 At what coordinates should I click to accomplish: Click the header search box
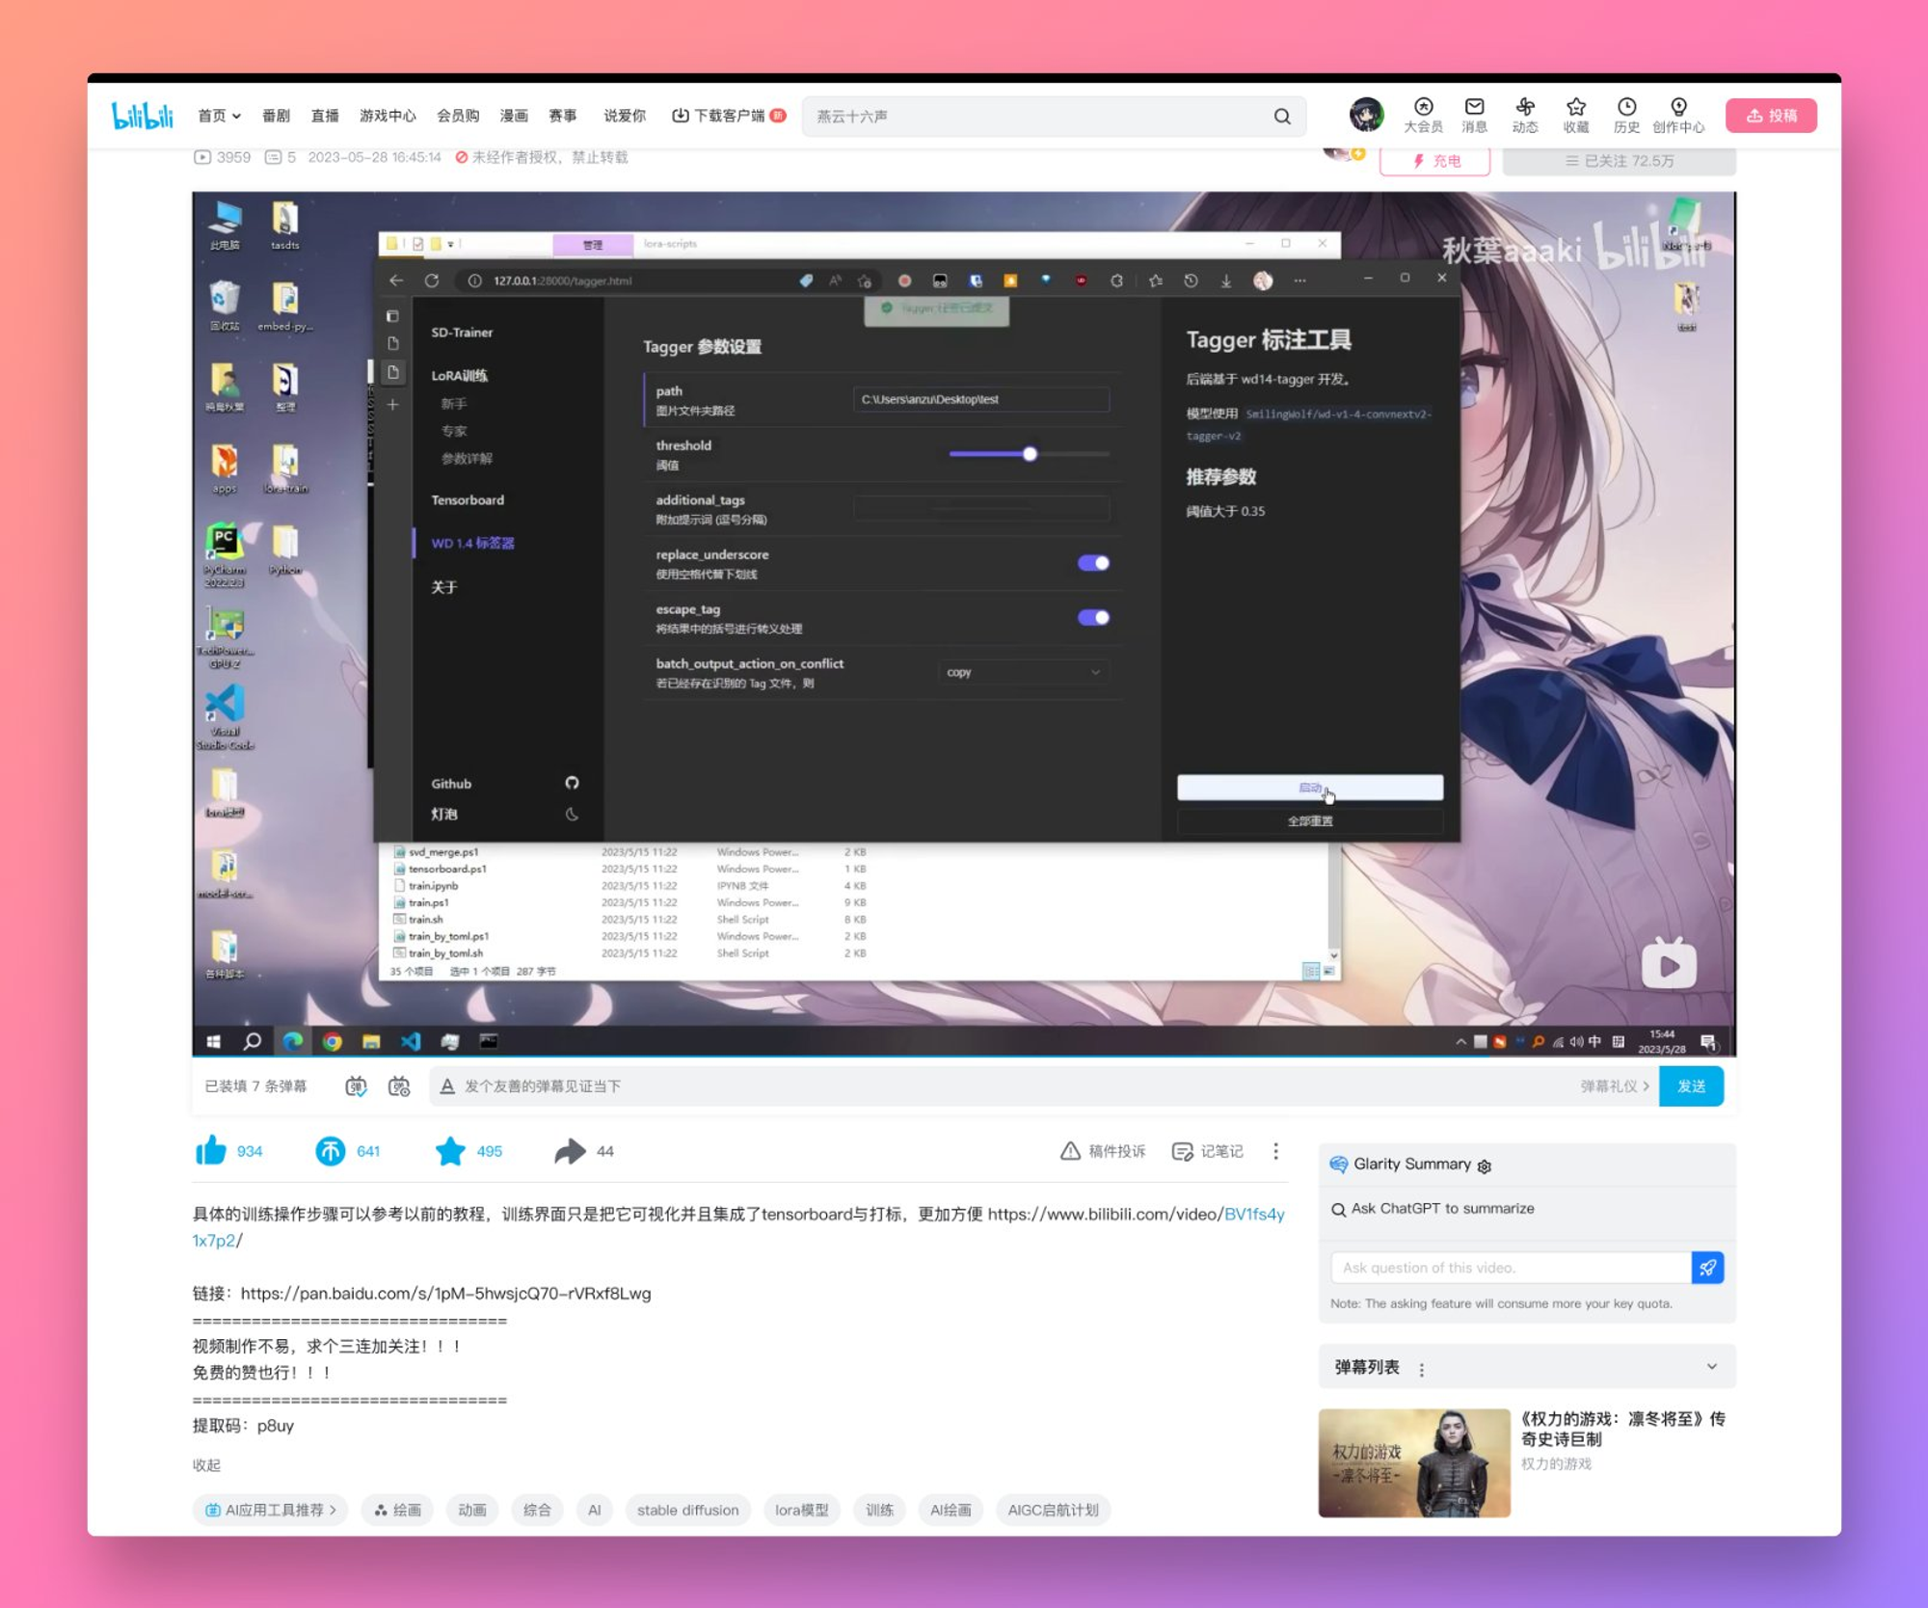click(1054, 116)
